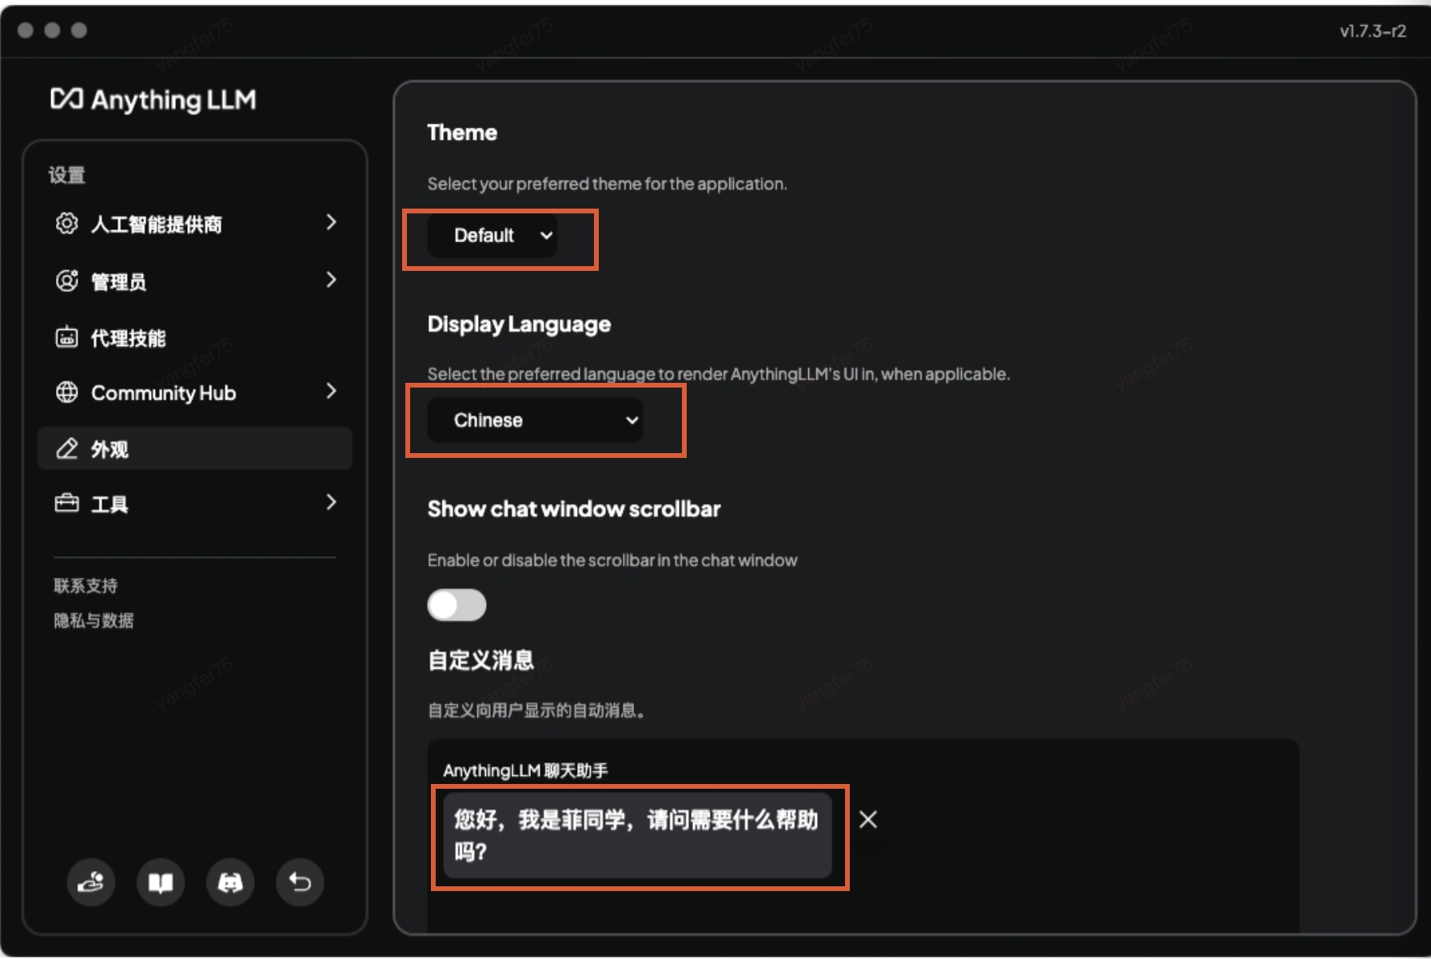Click the robot icon beside 代理技能
This screenshot has height=959, width=1431.
click(x=66, y=337)
